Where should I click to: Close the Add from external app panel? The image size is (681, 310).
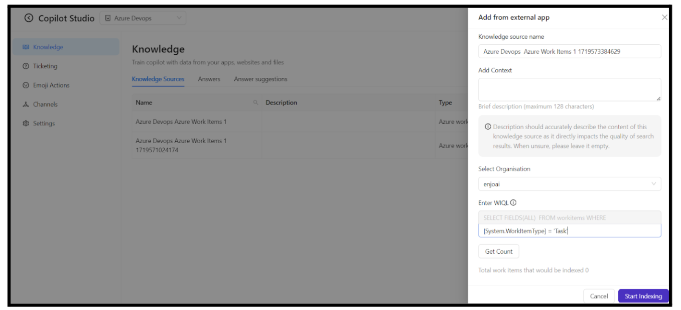[x=664, y=18]
